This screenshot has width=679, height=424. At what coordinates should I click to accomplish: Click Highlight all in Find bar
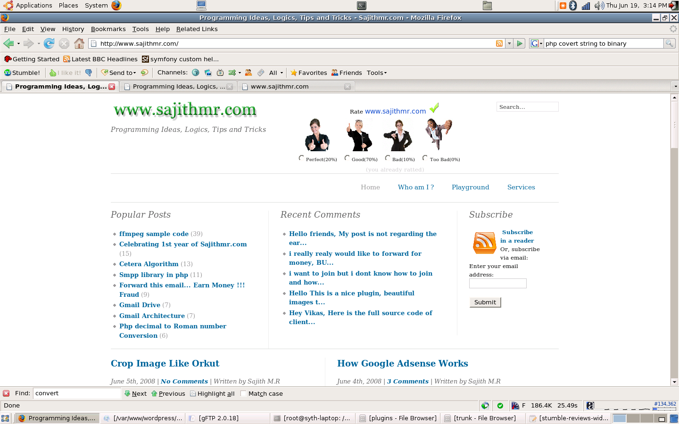point(212,393)
